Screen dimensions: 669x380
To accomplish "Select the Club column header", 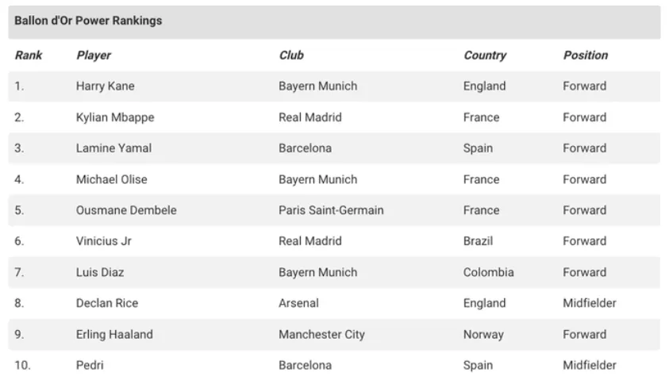I will coord(291,56).
